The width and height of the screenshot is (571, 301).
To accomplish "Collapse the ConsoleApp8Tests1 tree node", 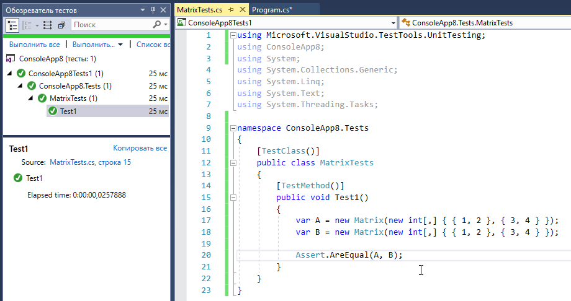I will [10, 74].
